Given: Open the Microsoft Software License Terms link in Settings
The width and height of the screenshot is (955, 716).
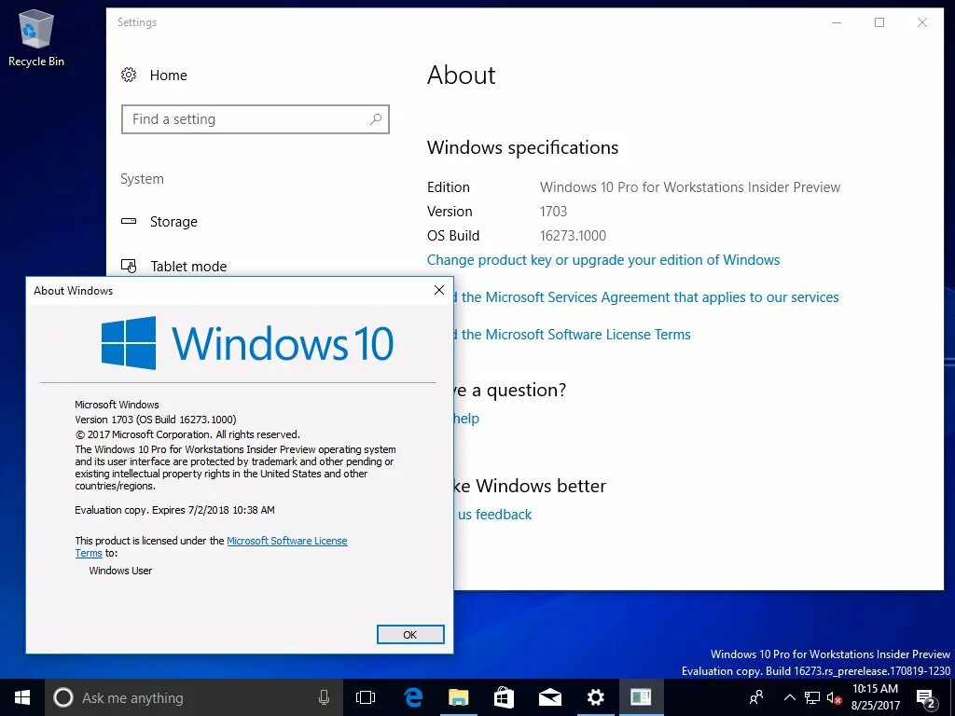Looking at the screenshot, I should coord(573,335).
